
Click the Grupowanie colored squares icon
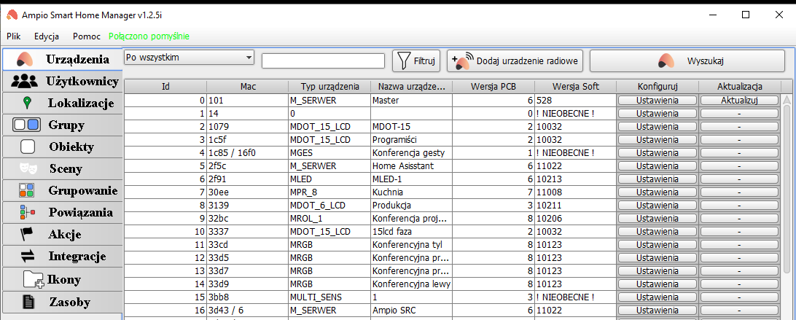coord(27,190)
